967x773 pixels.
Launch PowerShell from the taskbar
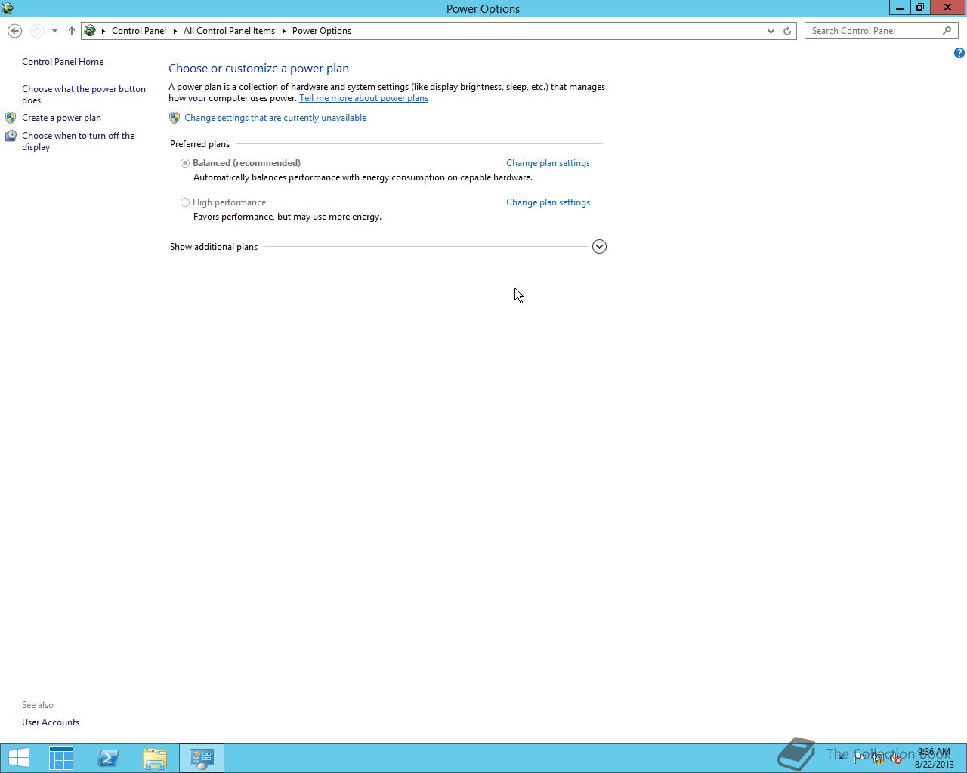(108, 758)
